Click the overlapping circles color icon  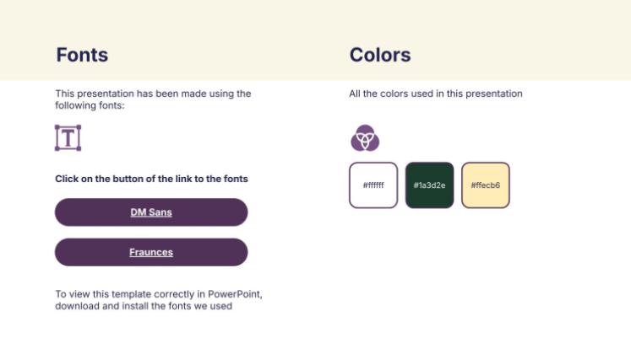pyautogui.click(x=365, y=137)
